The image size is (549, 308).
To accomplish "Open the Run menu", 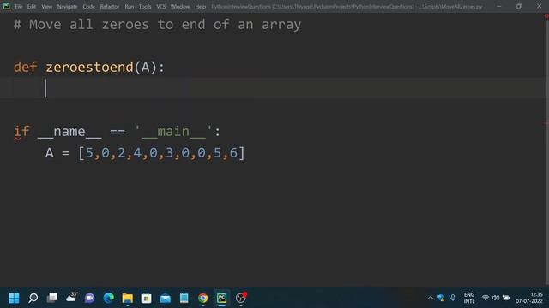I will tap(130, 7).
